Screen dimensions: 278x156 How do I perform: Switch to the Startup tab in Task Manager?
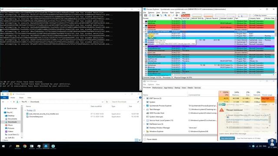pos(177,88)
